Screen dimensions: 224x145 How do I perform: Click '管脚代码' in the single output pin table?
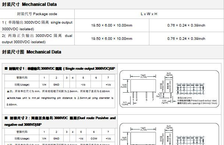22,77
